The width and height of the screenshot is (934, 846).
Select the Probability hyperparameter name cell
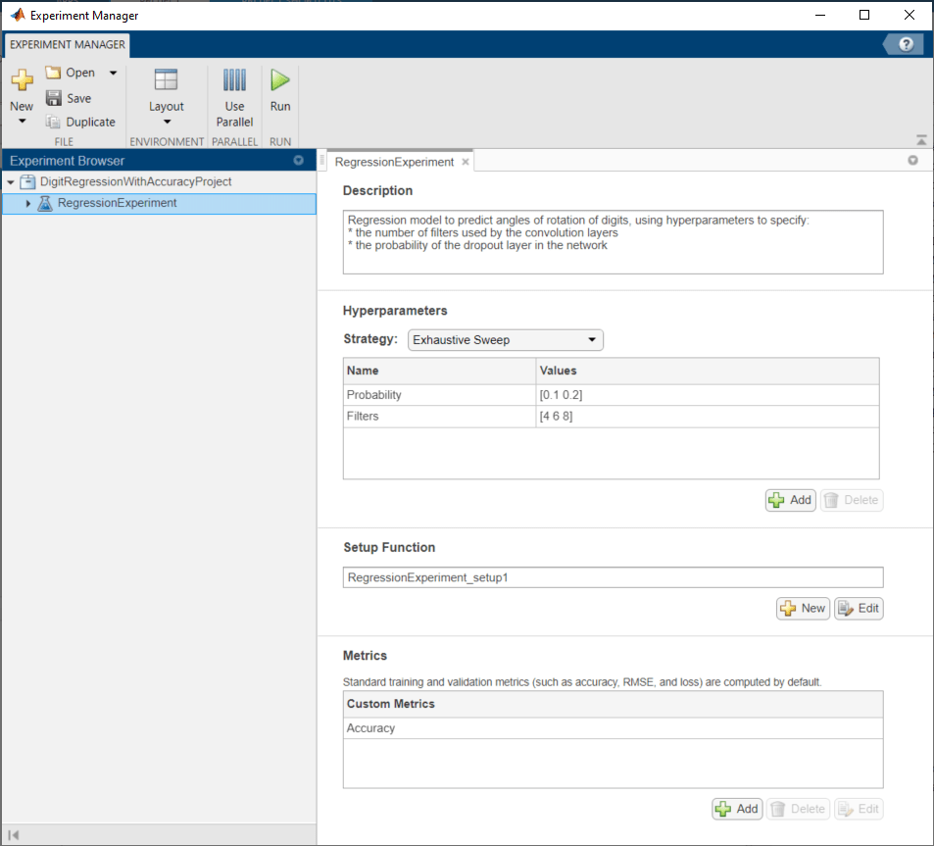[x=440, y=395]
